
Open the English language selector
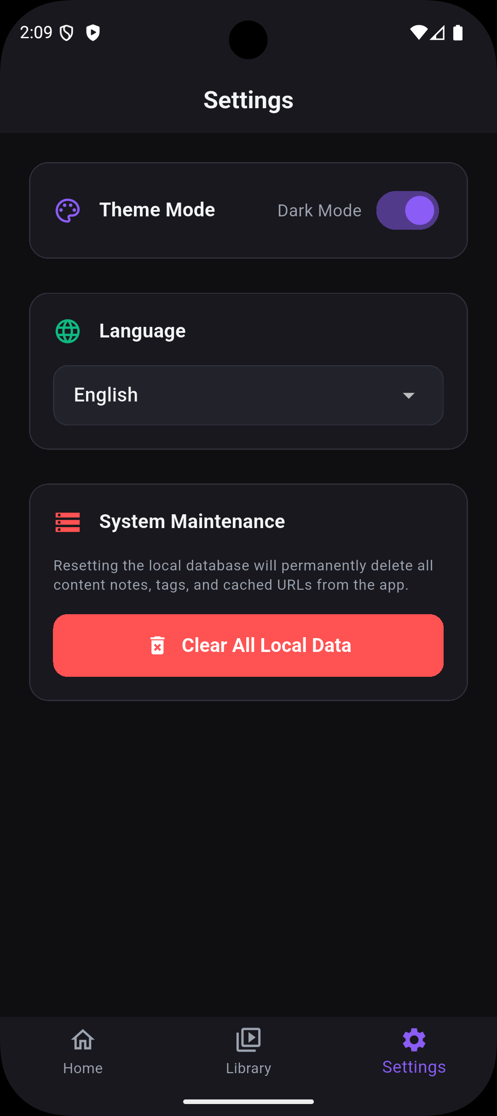(x=248, y=395)
